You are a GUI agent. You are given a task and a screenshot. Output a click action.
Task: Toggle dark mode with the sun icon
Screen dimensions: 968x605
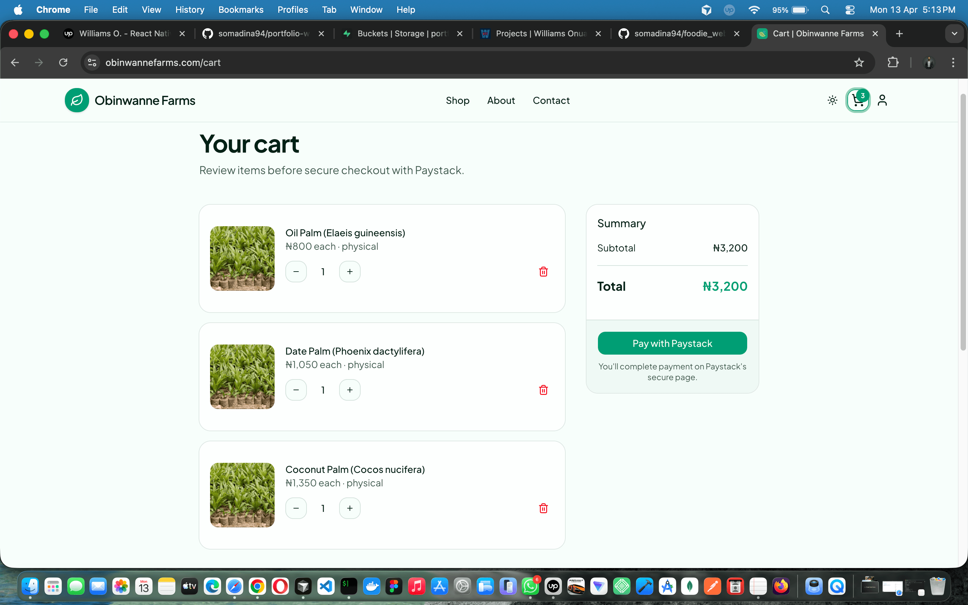[x=832, y=100]
